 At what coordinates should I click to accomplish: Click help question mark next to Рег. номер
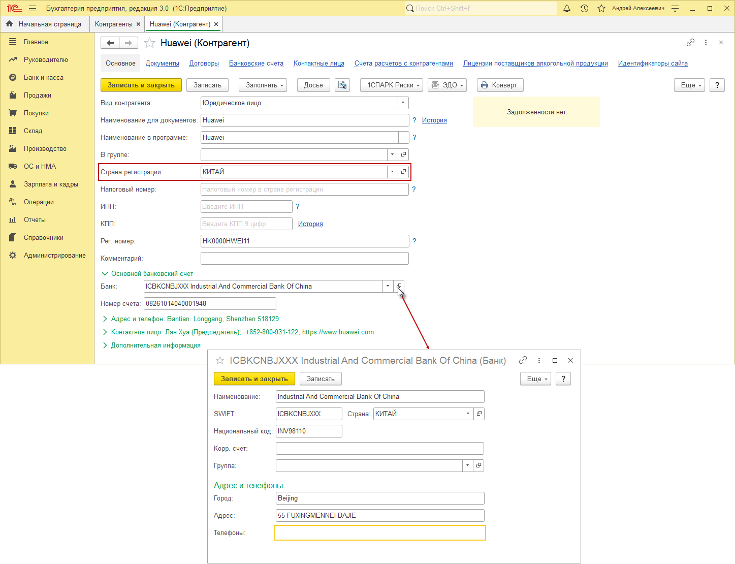point(414,241)
